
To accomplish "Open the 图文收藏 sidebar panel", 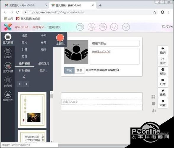I will (x=8, y=67).
